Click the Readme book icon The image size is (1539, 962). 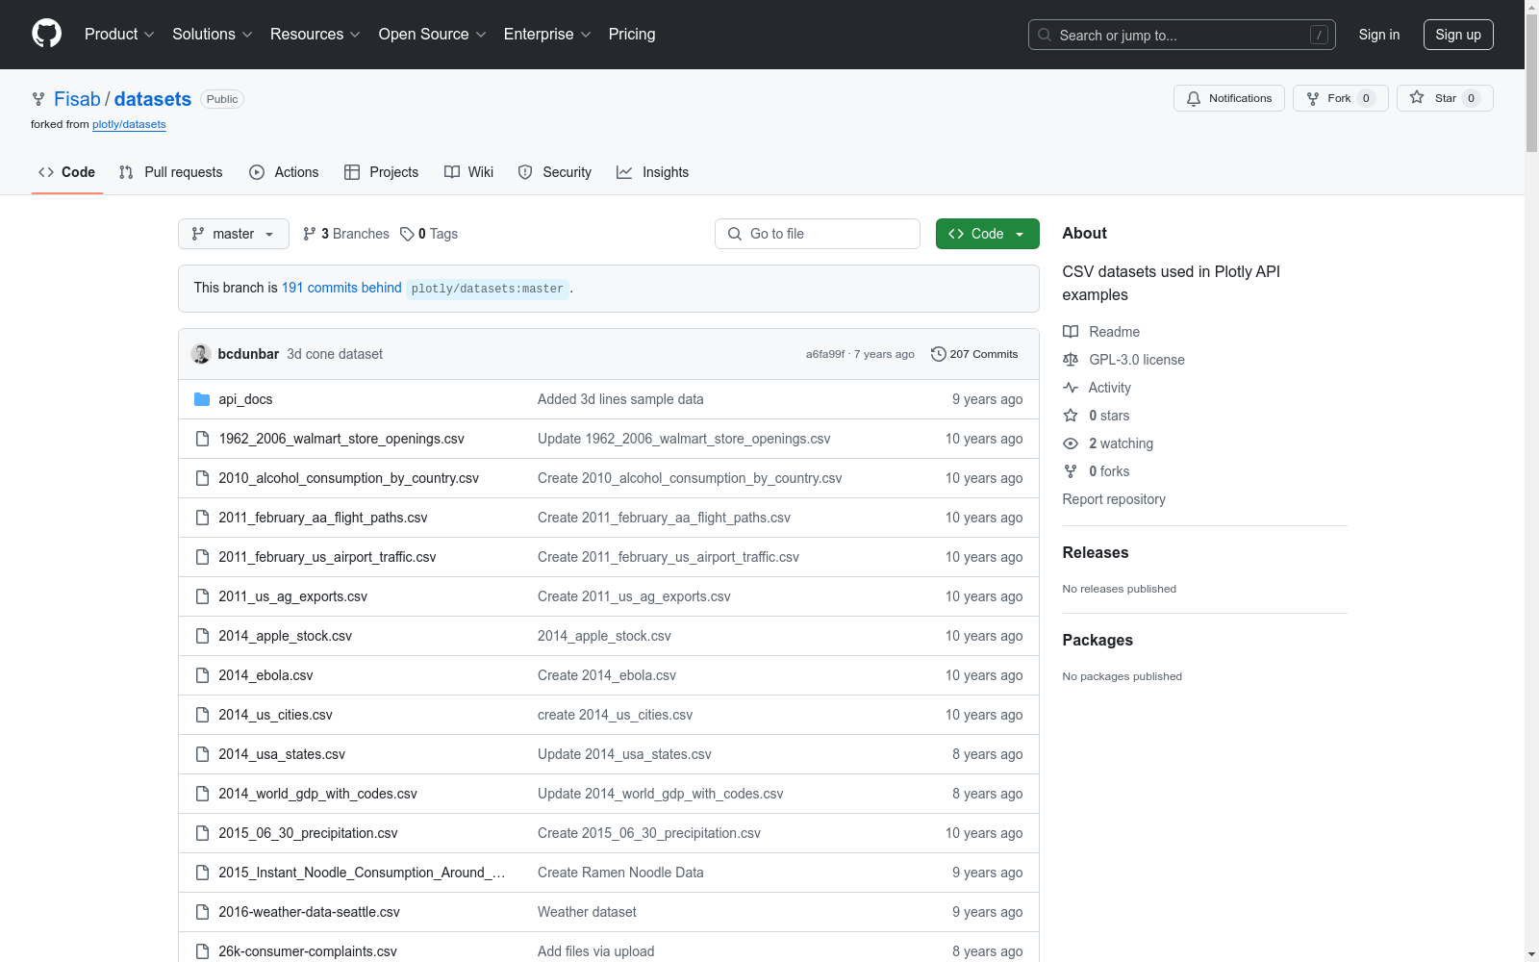1071,332
